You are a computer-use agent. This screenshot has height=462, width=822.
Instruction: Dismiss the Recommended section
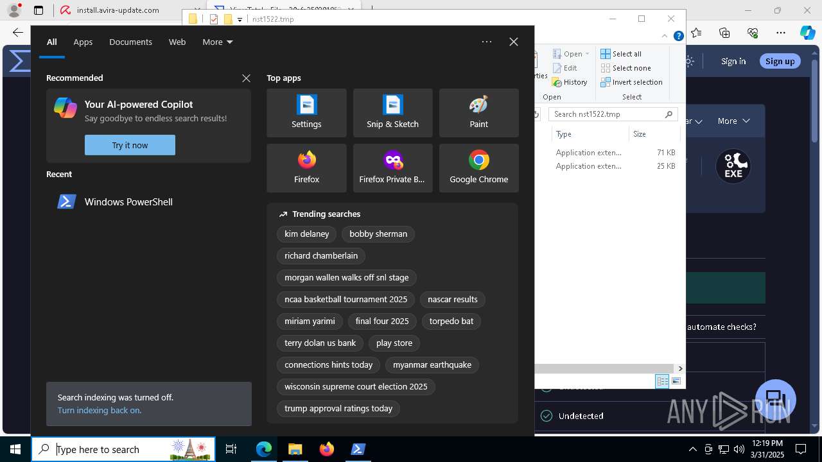coord(246,78)
